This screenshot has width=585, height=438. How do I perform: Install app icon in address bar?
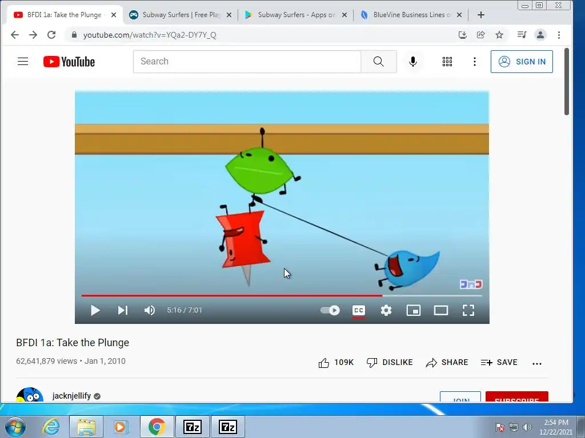click(x=463, y=35)
